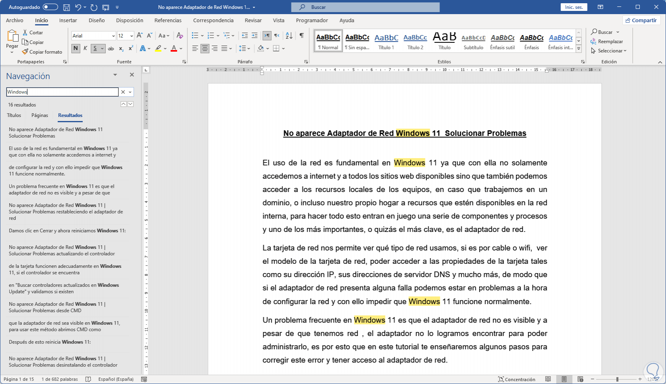The width and height of the screenshot is (666, 384).
Task: Click the Navegación search input field
Action: click(x=63, y=92)
